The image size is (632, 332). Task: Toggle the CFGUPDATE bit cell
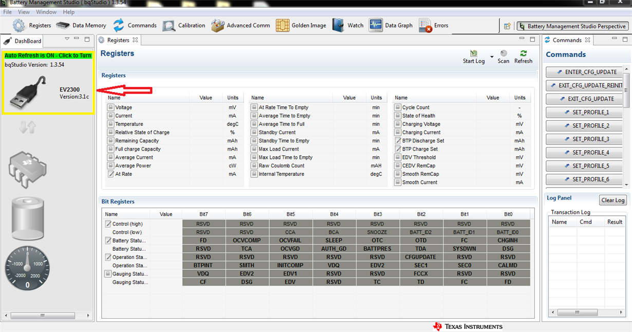click(421, 257)
